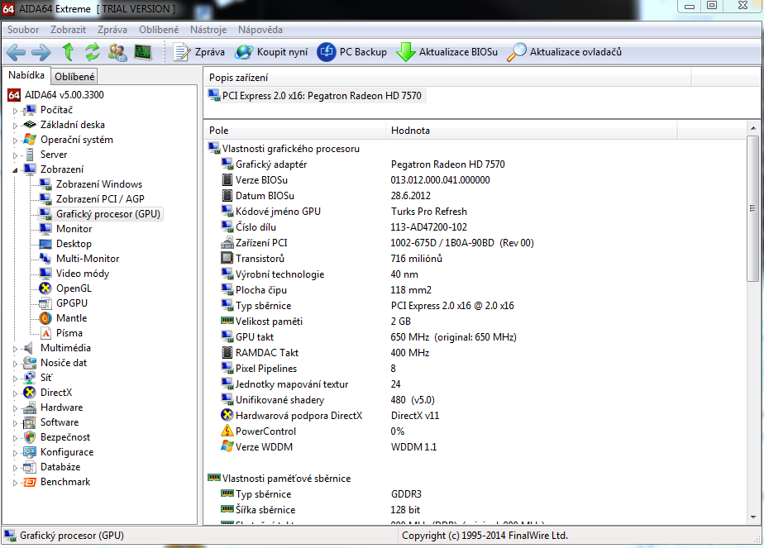Open the Nástroje menu

point(208,30)
